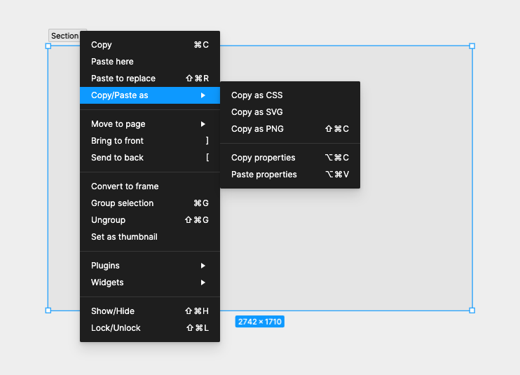
Task: Open Move to page submenu
Action: click(150, 124)
